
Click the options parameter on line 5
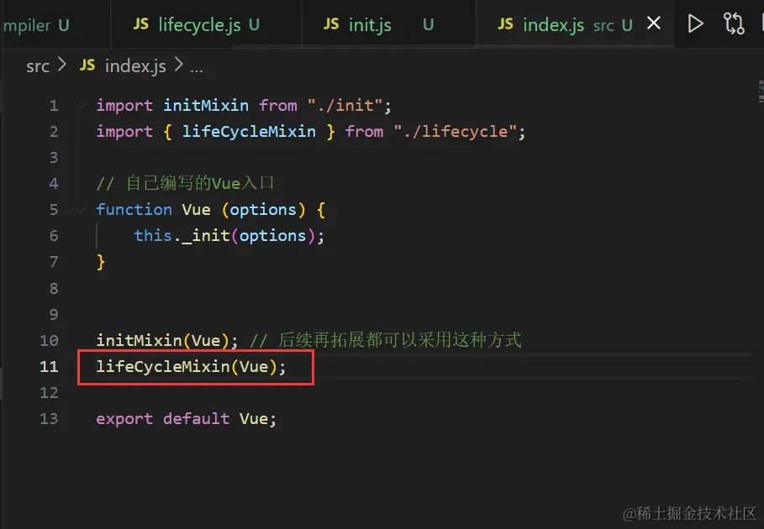click(263, 210)
